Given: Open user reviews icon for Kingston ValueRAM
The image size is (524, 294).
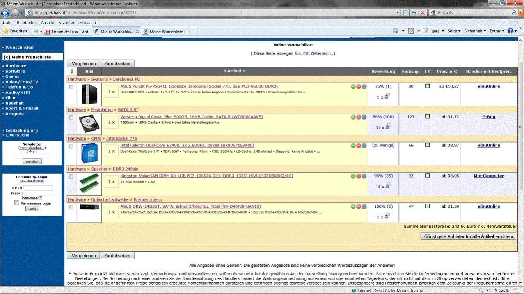Looking at the screenshot, I should click(387, 186).
